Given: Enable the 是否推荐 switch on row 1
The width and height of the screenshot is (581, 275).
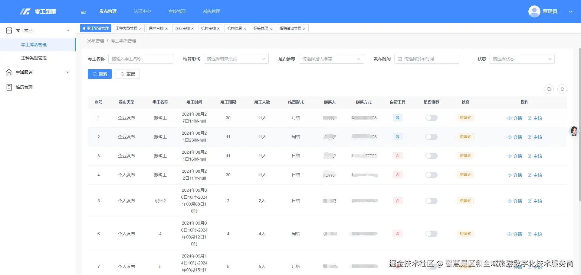Looking at the screenshot, I should click(431, 118).
